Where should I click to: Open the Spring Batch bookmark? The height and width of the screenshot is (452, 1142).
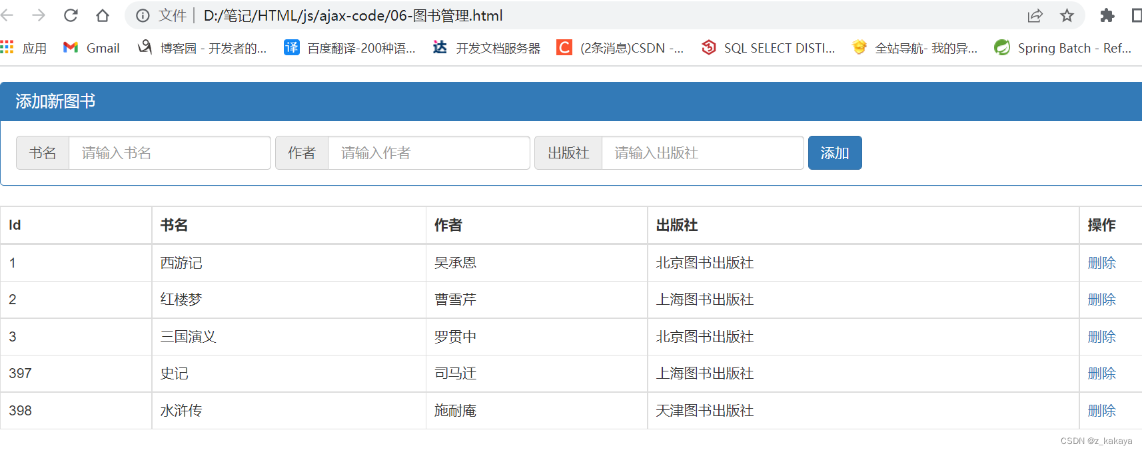click(x=1063, y=48)
